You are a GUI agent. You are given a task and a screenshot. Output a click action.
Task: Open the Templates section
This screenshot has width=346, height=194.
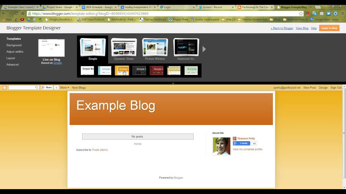pos(14,39)
